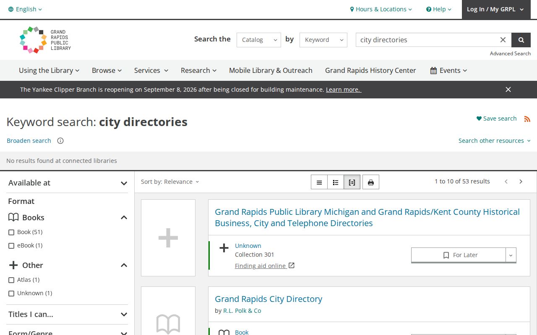This screenshot has width=537, height=335.
Task: Go to previous results page
Action: click(506, 181)
